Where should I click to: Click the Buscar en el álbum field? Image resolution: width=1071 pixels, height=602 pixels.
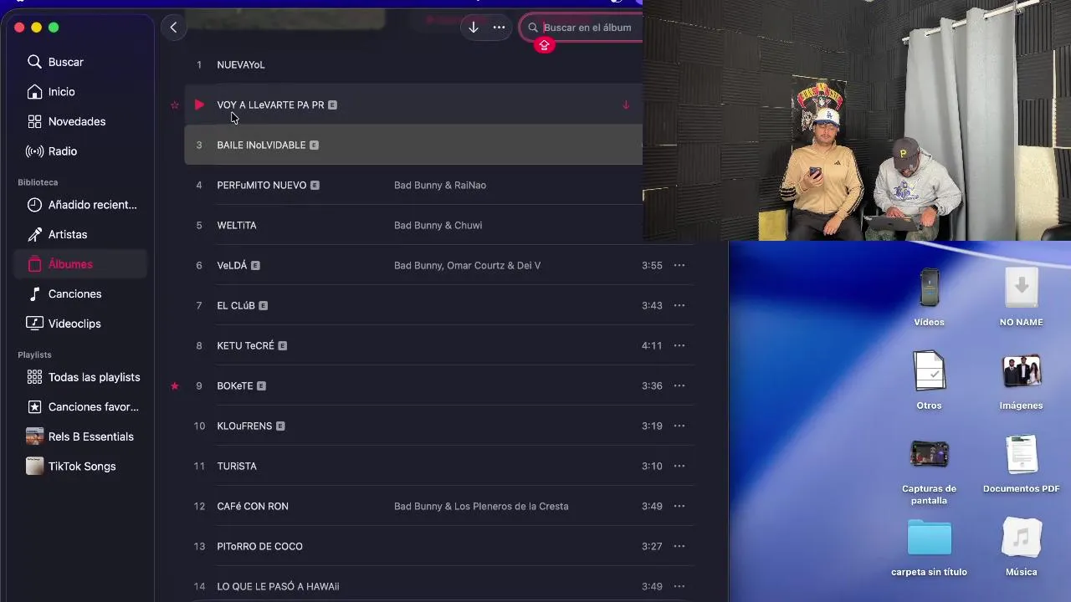click(x=582, y=28)
